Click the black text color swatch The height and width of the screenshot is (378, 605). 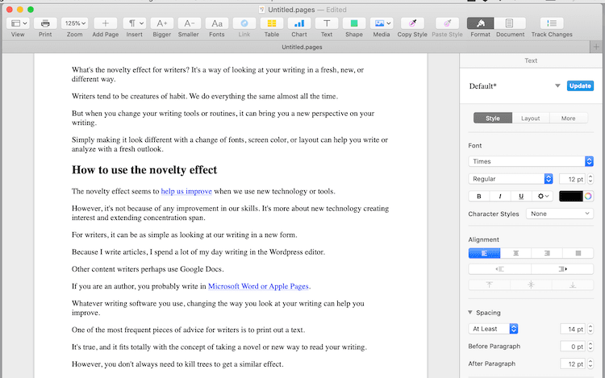(x=570, y=196)
